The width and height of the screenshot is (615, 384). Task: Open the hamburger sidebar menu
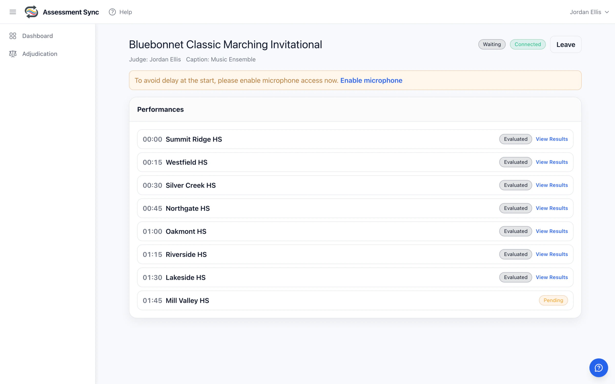tap(13, 12)
